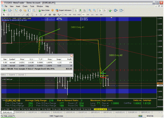
Task: Switch to the USDJPY,H1 chart tab
Action: (33, 112)
